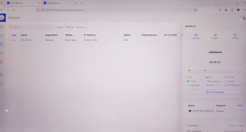Click the client Network column header in the panel
This screenshot has width=246, height=132.
221,106
